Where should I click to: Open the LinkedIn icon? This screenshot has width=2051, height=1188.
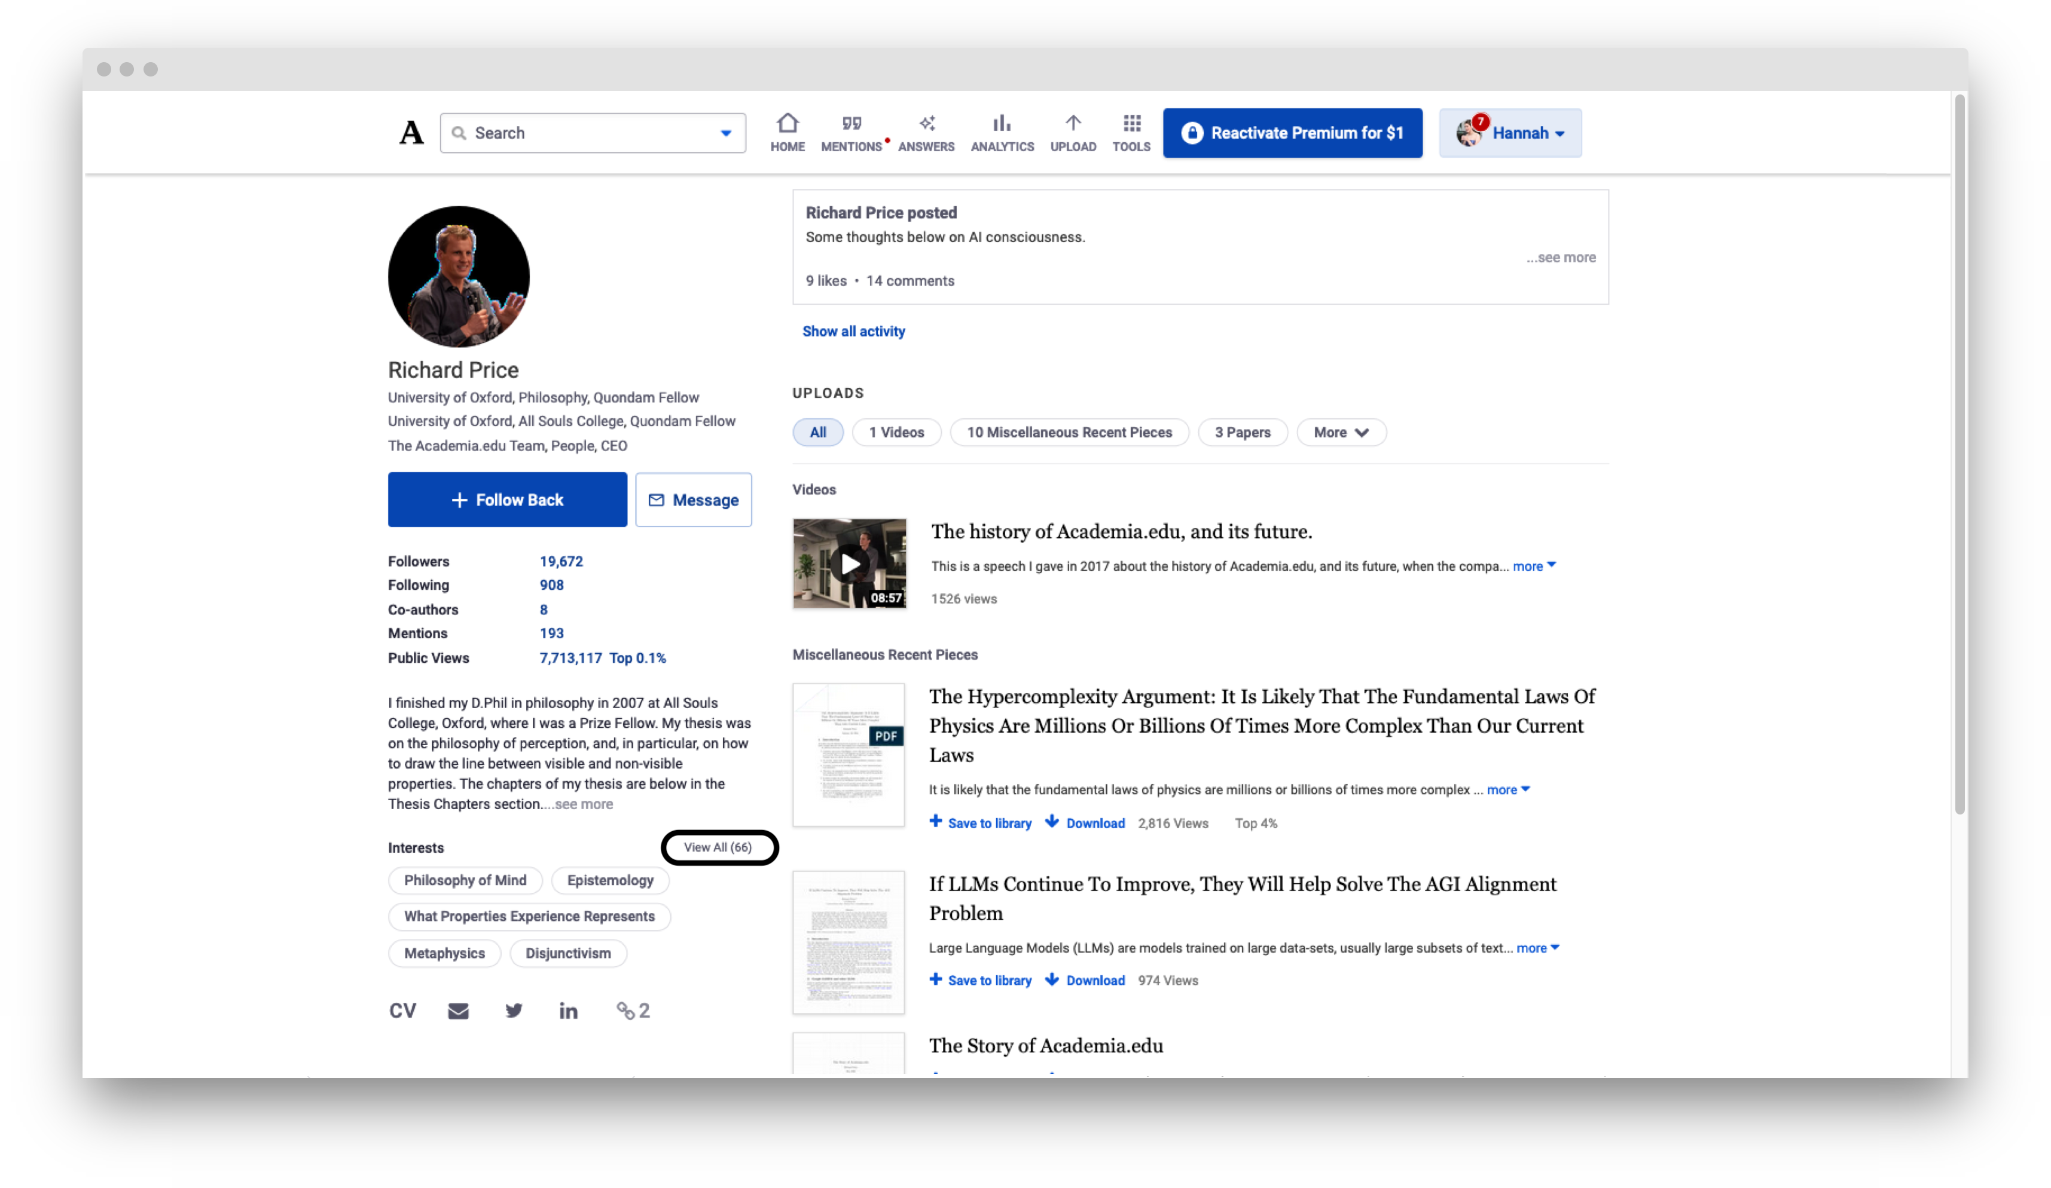pos(568,1010)
